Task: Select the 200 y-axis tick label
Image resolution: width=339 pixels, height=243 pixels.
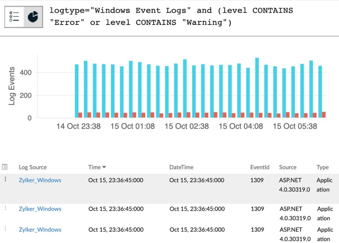Action: point(25,95)
